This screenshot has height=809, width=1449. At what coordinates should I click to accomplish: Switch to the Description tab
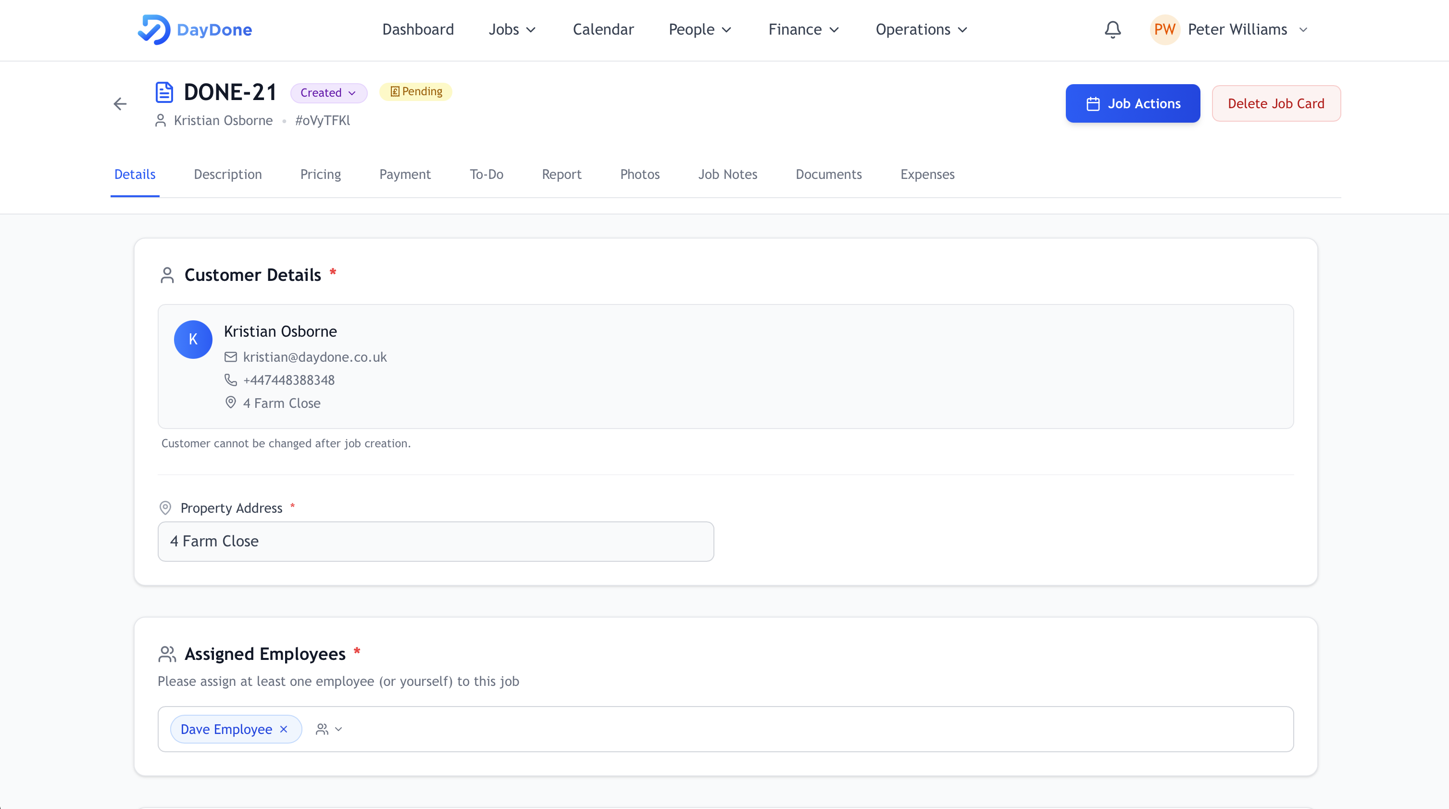point(228,175)
